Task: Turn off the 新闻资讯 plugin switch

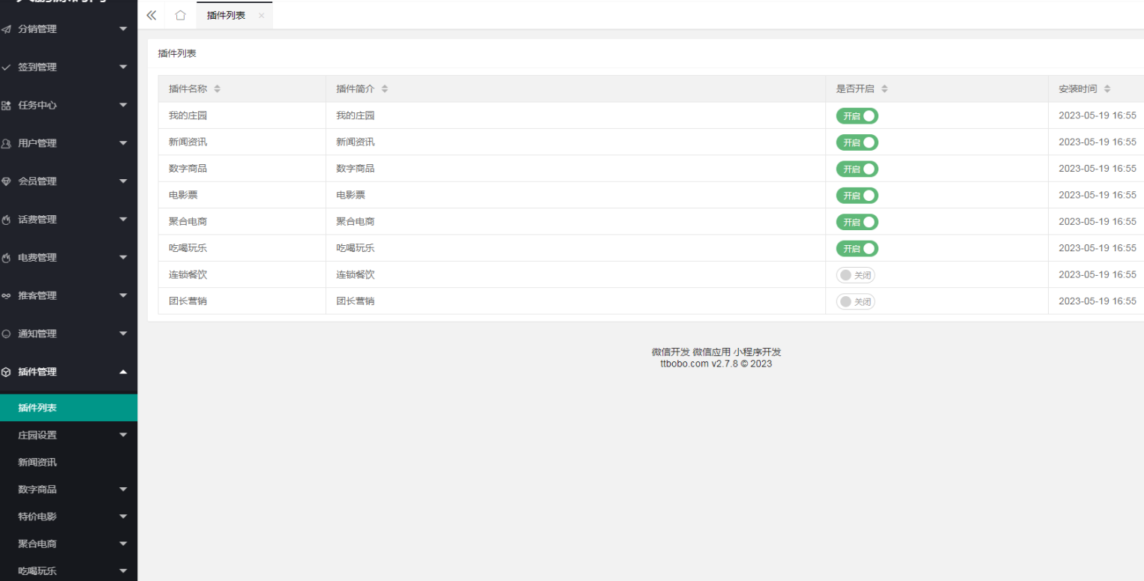Action: pyautogui.click(x=857, y=142)
